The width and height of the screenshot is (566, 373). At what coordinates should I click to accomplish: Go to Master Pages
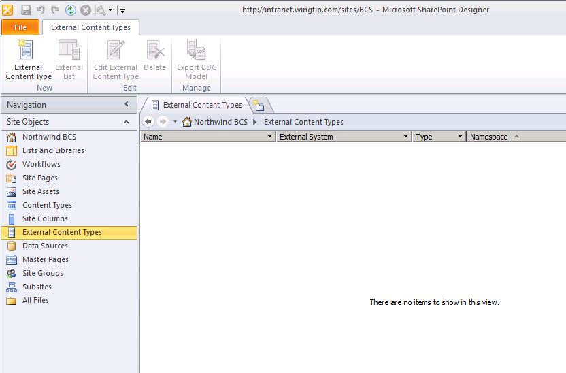69,259
